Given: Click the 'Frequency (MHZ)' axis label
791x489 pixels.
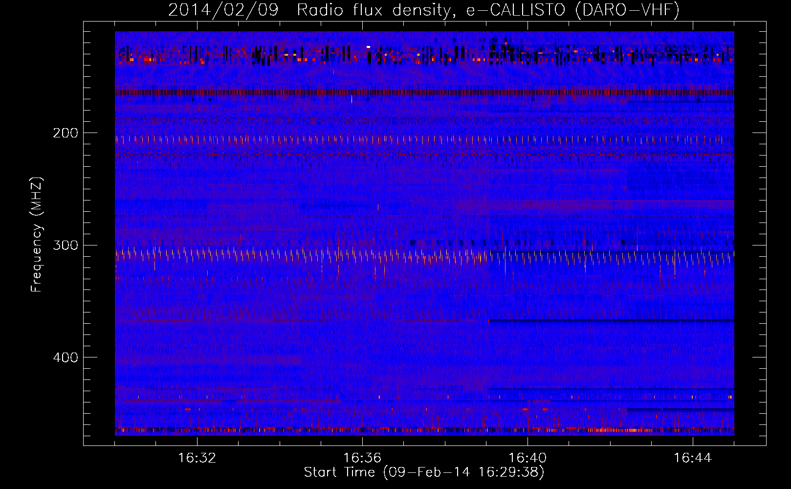Looking at the screenshot, I should pos(37,235).
